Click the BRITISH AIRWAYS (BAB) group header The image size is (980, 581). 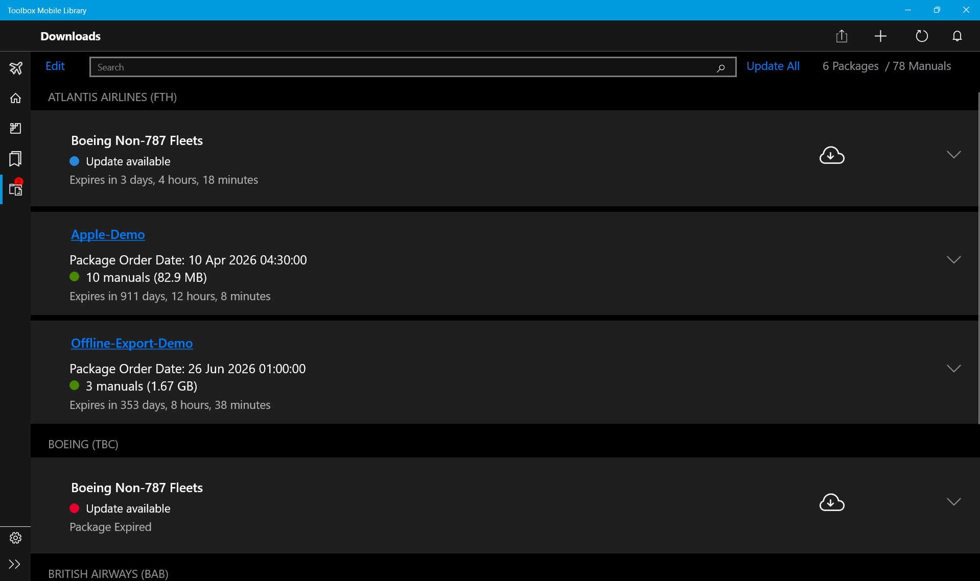pos(108,574)
